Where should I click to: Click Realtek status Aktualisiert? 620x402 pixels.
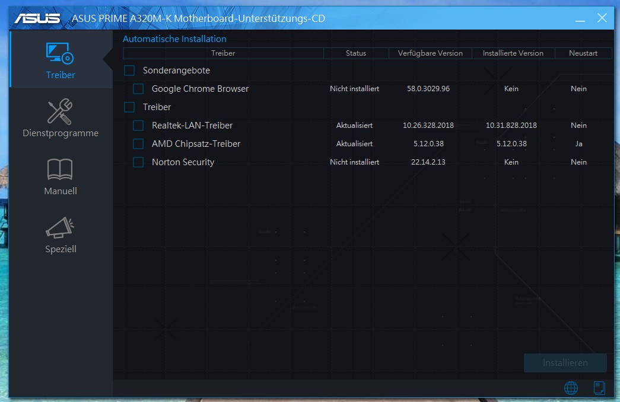click(x=354, y=126)
